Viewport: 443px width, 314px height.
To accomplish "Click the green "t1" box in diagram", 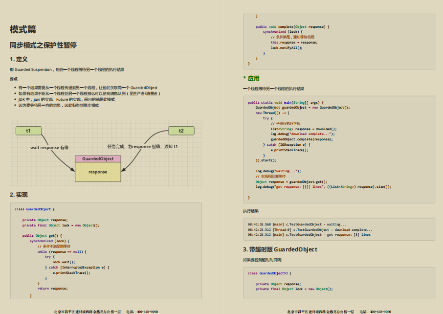I will click(28, 131).
